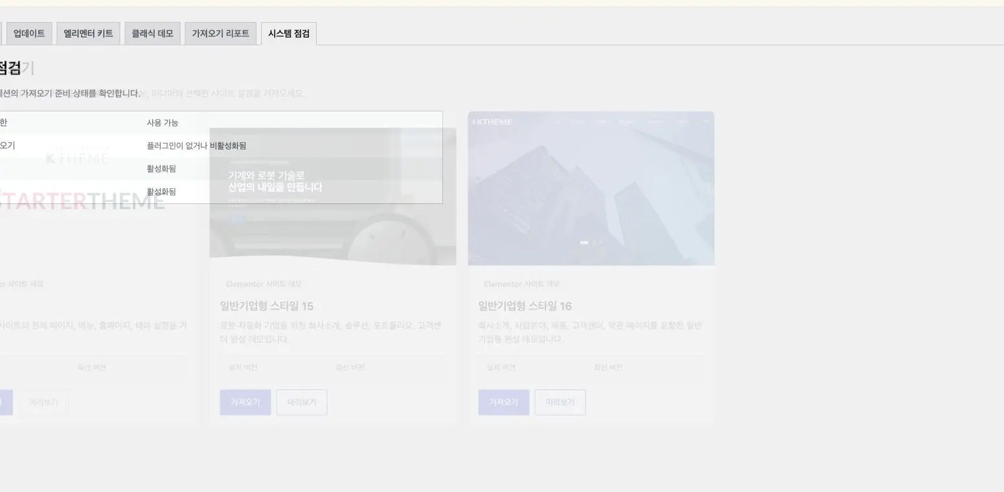The width and height of the screenshot is (1004, 492).
Task: Open the 엘리멘터 키트 tab
Action: point(88,34)
